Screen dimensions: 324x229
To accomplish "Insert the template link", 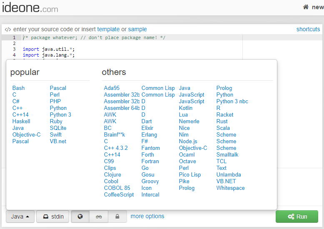I will (x=108, y=29).
